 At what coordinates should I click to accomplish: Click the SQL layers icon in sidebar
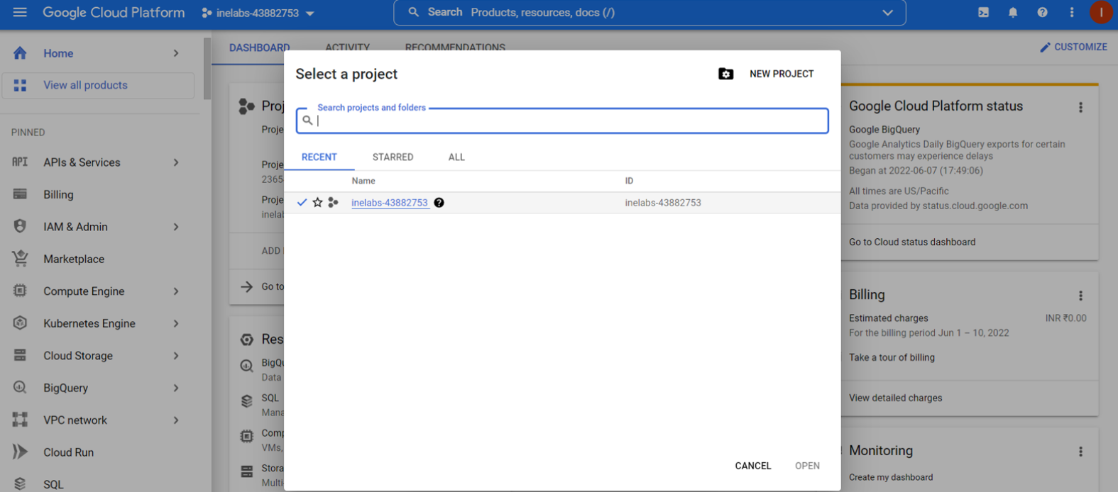click(20, 483)
